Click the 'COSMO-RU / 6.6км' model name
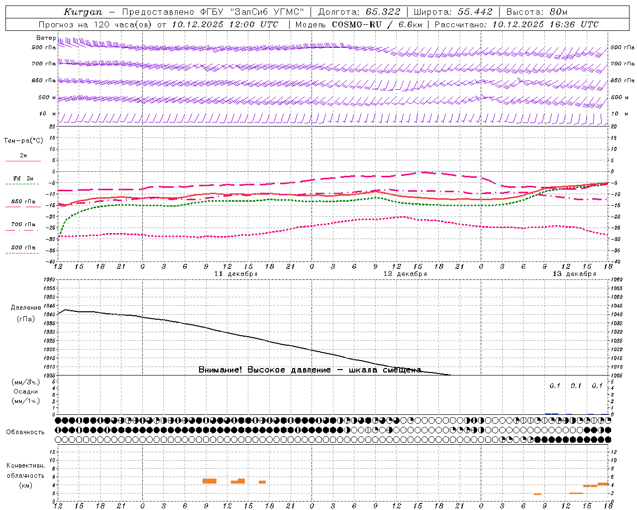637x510 pixels. coord(377,24)
